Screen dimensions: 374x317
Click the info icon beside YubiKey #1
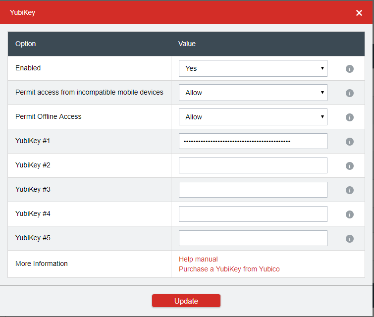pos(349,142)
